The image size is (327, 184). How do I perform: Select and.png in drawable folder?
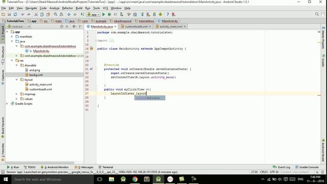34,71
